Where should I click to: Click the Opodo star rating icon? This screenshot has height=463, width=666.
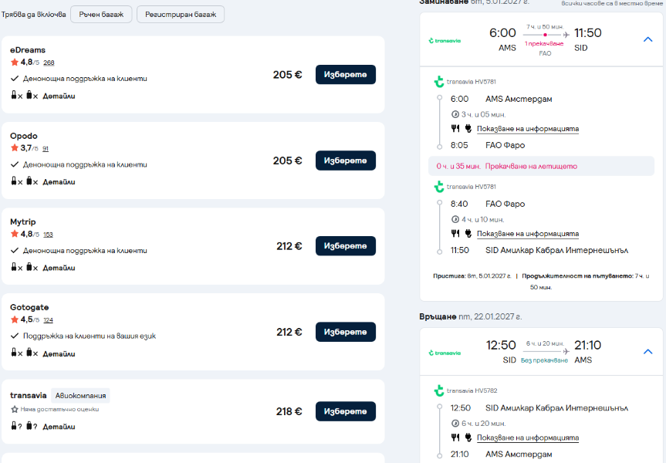15,148
